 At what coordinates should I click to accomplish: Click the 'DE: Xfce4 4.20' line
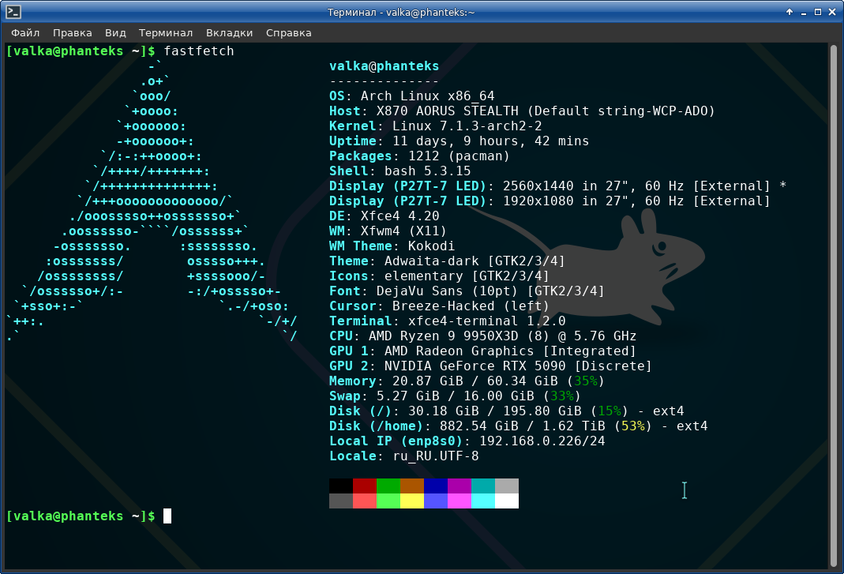[x=384, y=216]
